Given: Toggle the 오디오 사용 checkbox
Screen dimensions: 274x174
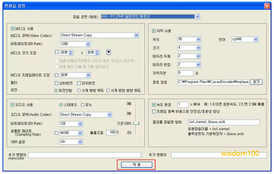Looking at the screenshot, I should [13, 105].
